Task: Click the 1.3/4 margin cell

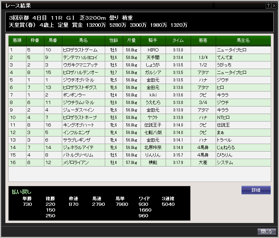Action: pos(203,58)
